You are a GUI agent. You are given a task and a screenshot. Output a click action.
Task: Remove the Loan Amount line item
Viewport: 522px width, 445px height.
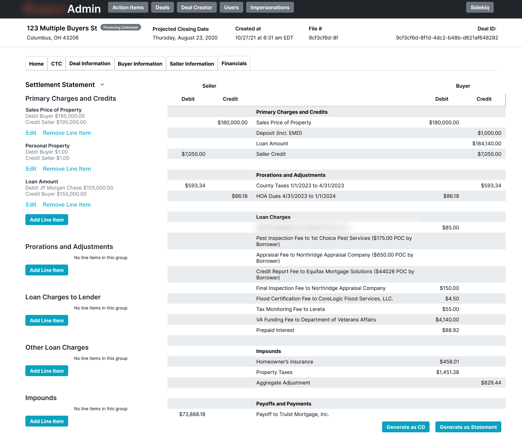67,205
